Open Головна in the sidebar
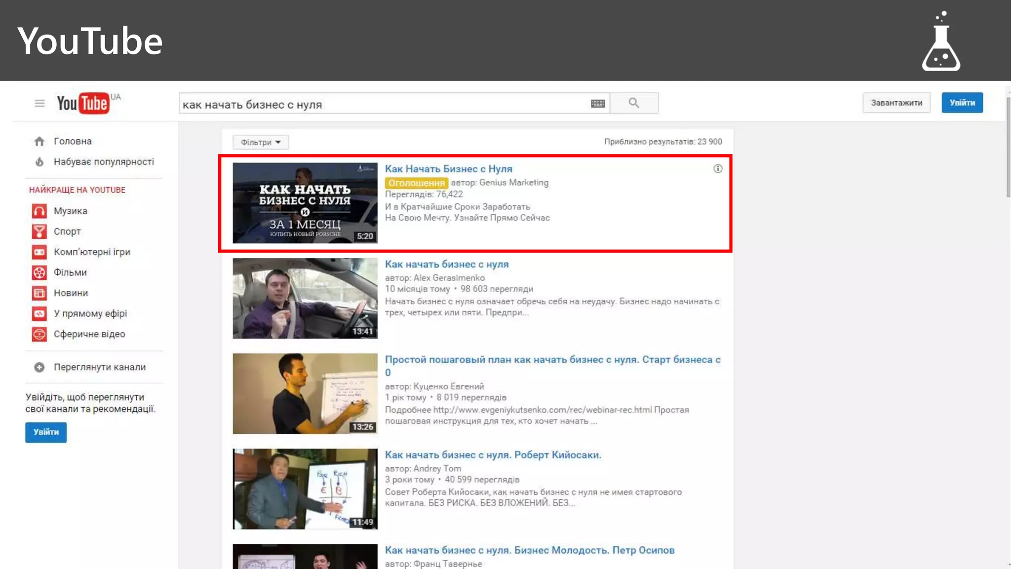Image resolution: width=1011 pixels, height=569 pixels. tap(73, 141)
